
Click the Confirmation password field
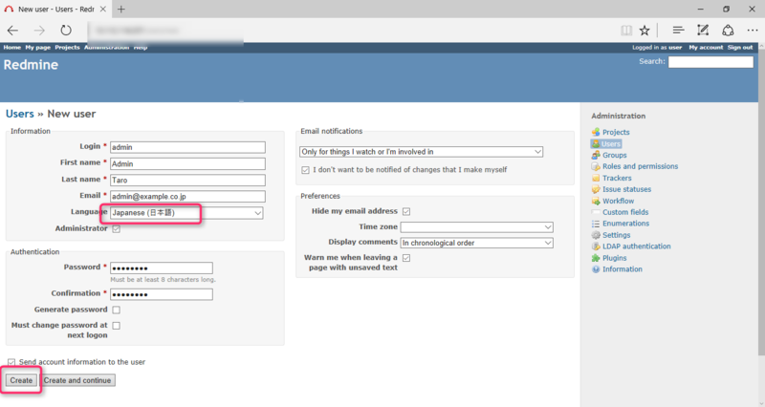[x=162, y=294]
